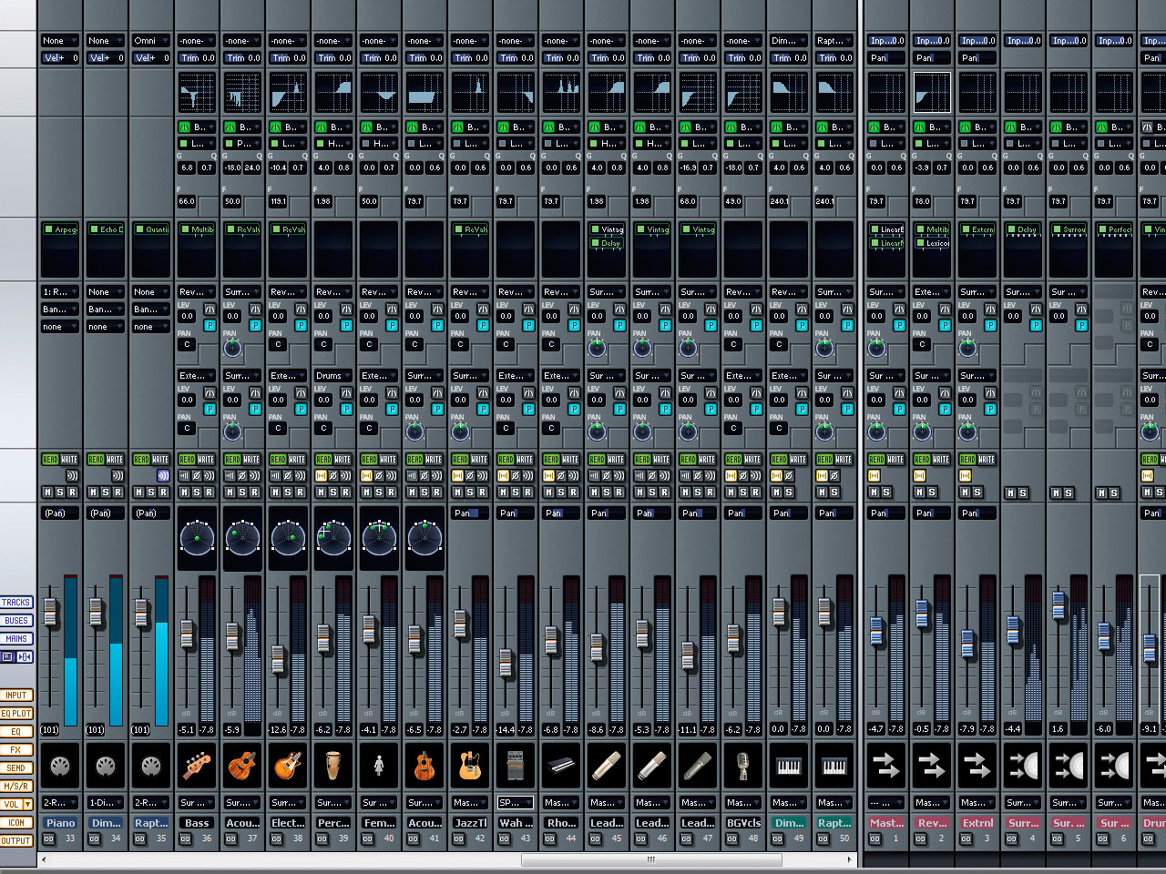Open the output dropdown on the Bass track
The height and width of the screenshot is (874, 1166).
coord(196,802)
